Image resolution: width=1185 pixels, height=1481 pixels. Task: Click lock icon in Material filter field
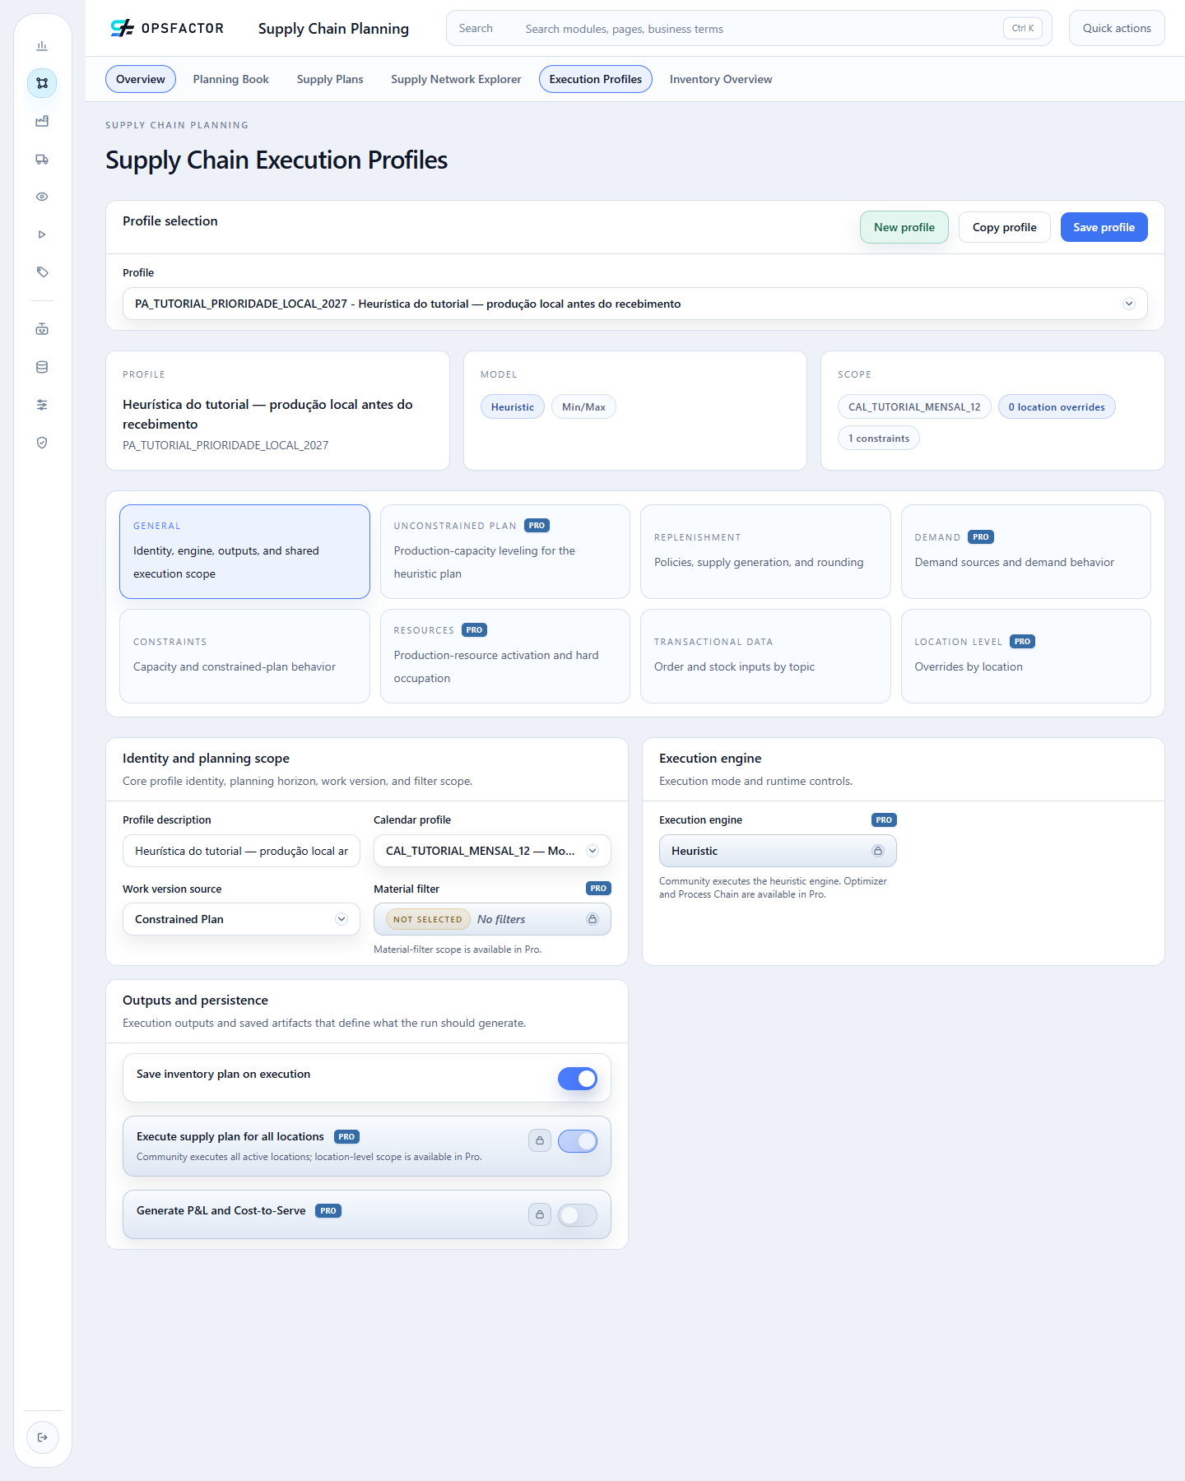592,919
